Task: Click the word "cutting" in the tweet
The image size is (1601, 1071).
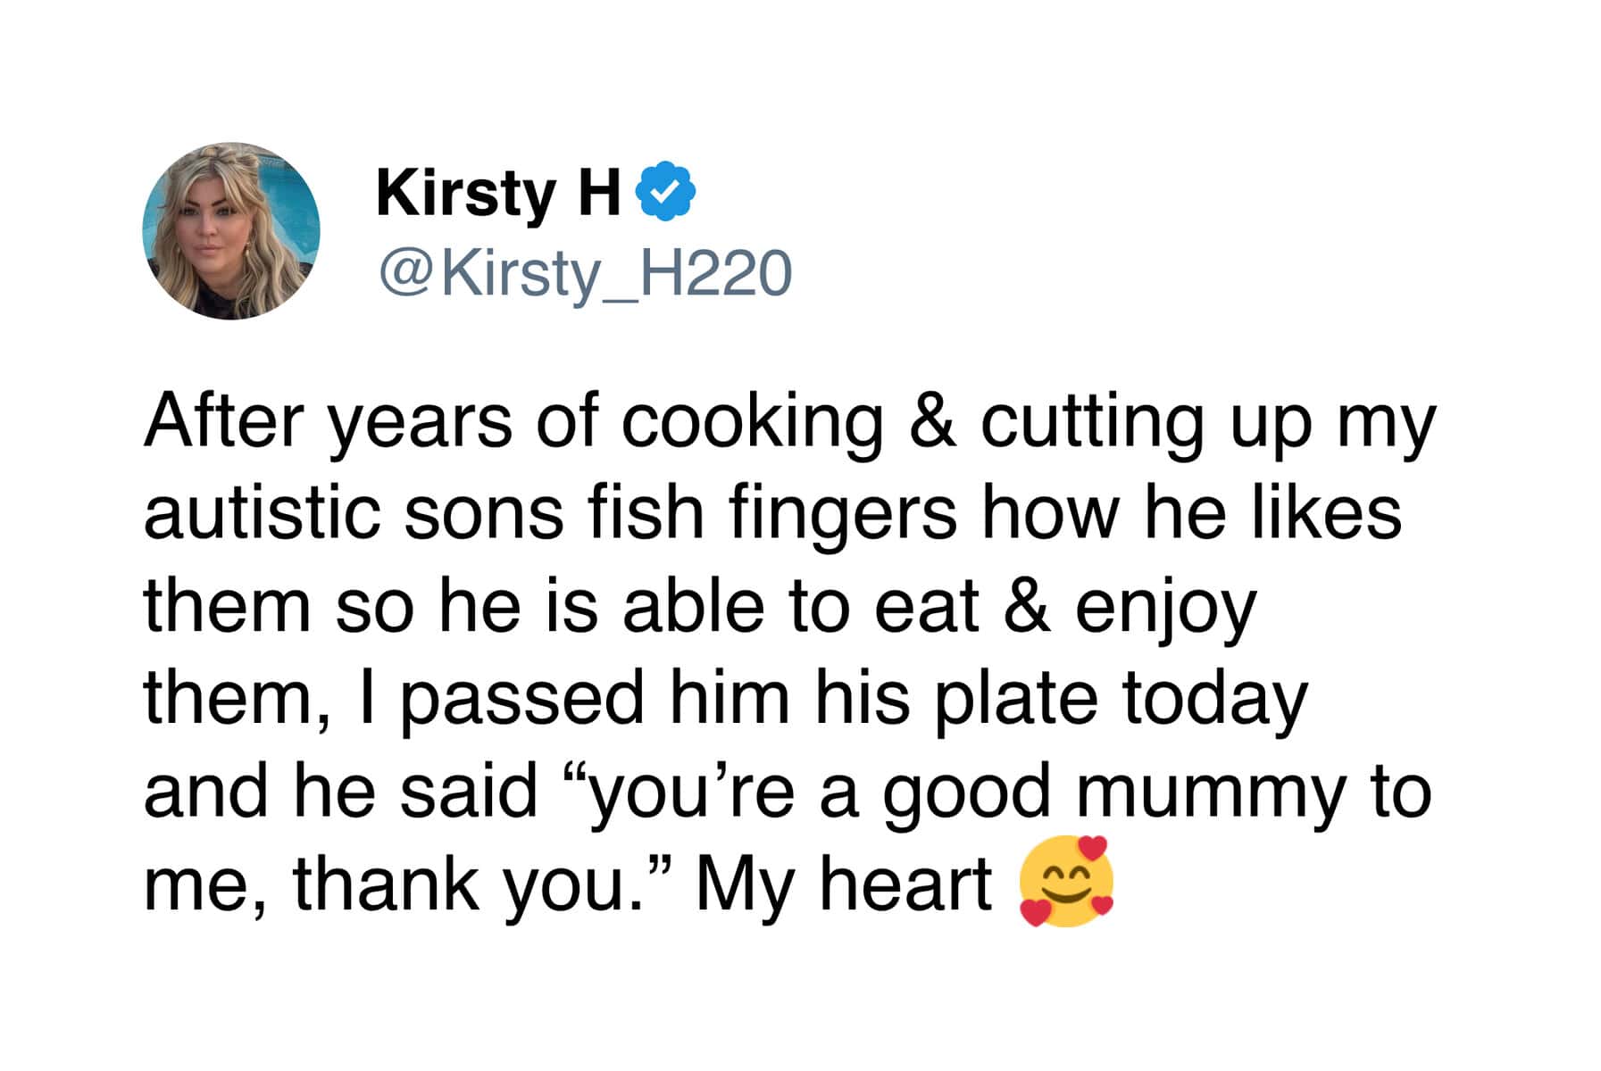Action: pos(1092,422)
